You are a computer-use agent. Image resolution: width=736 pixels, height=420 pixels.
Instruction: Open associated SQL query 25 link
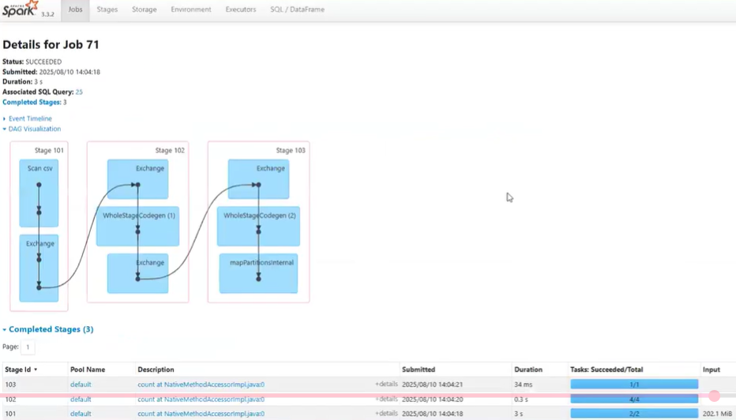(79, 92)
